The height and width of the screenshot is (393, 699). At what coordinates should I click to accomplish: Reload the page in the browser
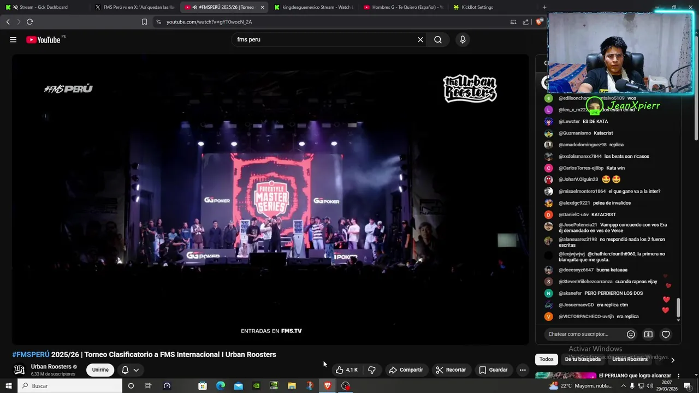(x=29, y=22)
